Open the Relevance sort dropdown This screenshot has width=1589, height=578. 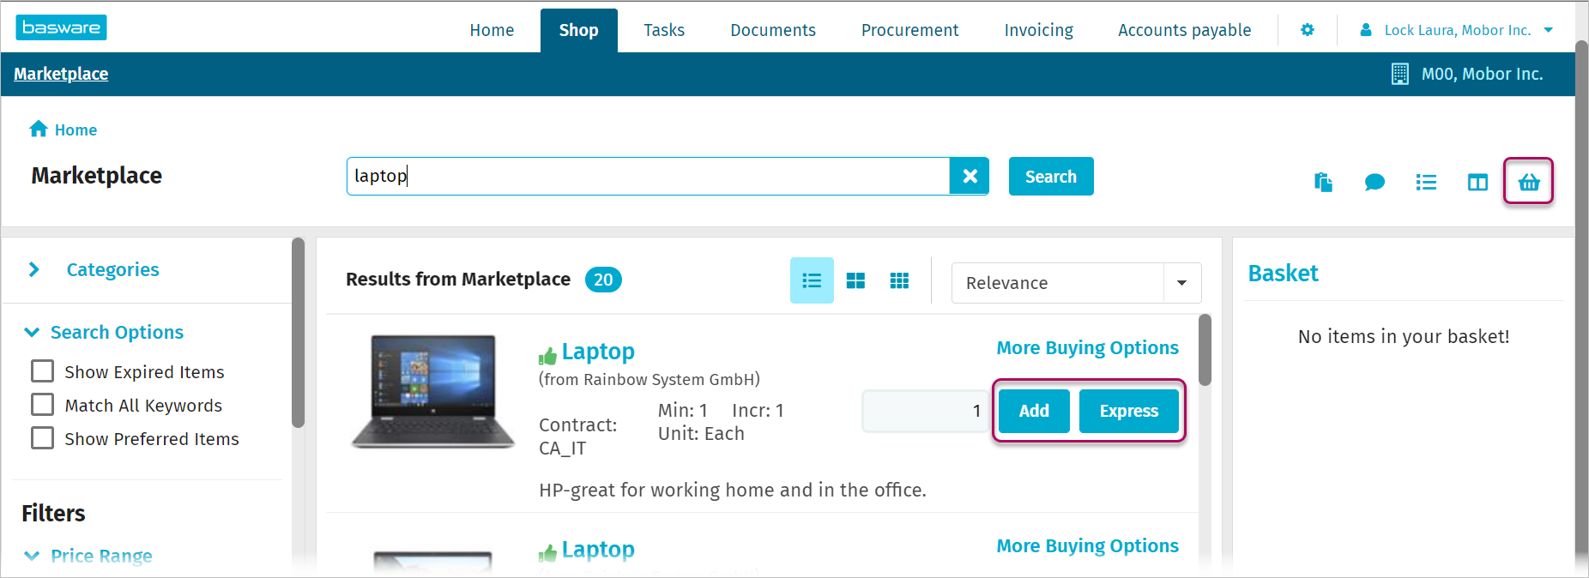tap(1076, 283)
